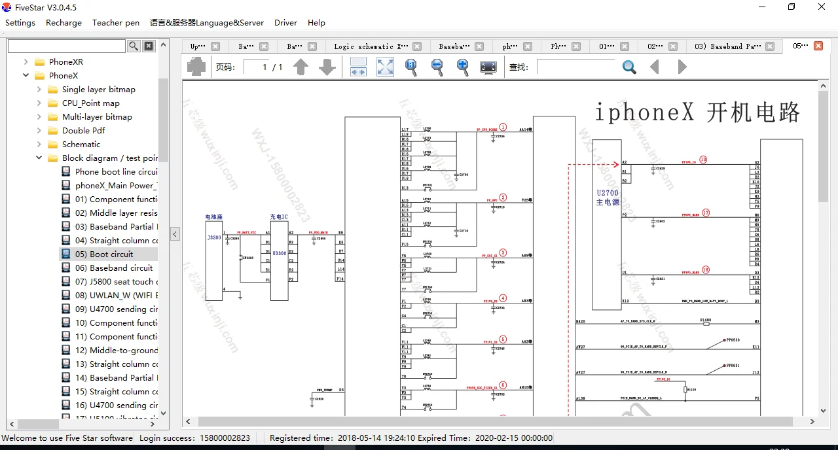Click the fit-to-width icon
Image resolution: width=838 pixels, height=450 pixels.
[x=358, y=67]
